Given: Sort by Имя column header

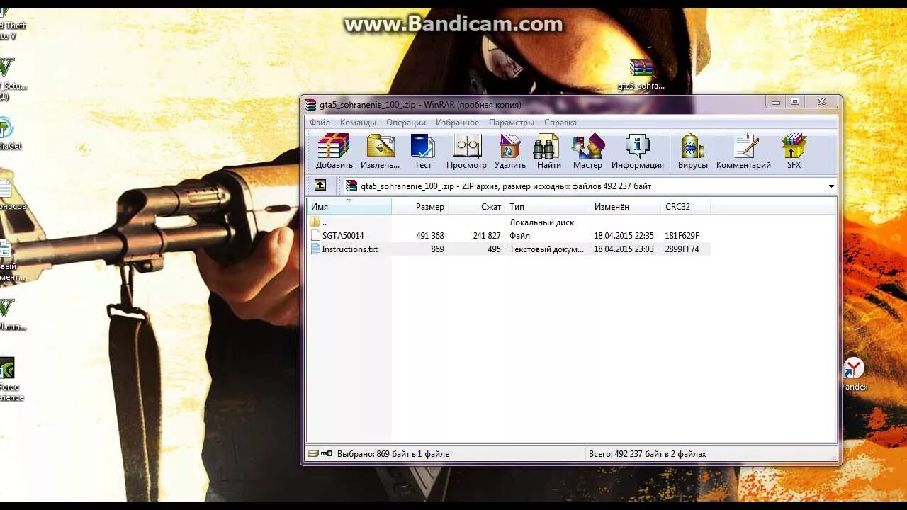Looking at the screenshot, I should 349,207.
